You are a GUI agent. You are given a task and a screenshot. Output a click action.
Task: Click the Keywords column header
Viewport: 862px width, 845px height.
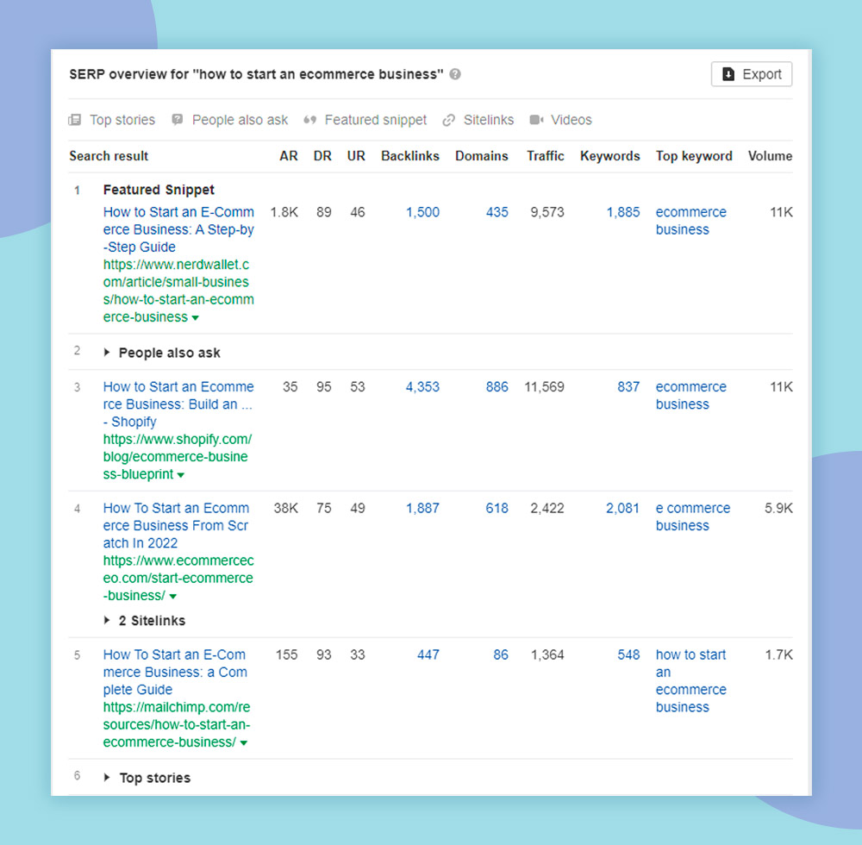coord(610,156)
